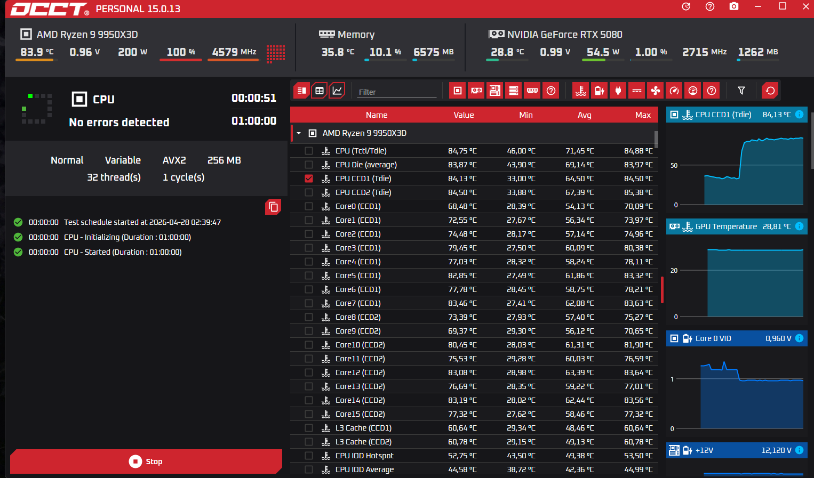Check the Core0 (CCD1) checkbox
This screenshot has height=478, width=814.
tap(309, 206)
